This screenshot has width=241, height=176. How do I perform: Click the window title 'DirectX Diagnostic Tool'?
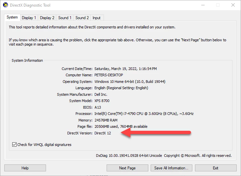click(x=30, y=5)
